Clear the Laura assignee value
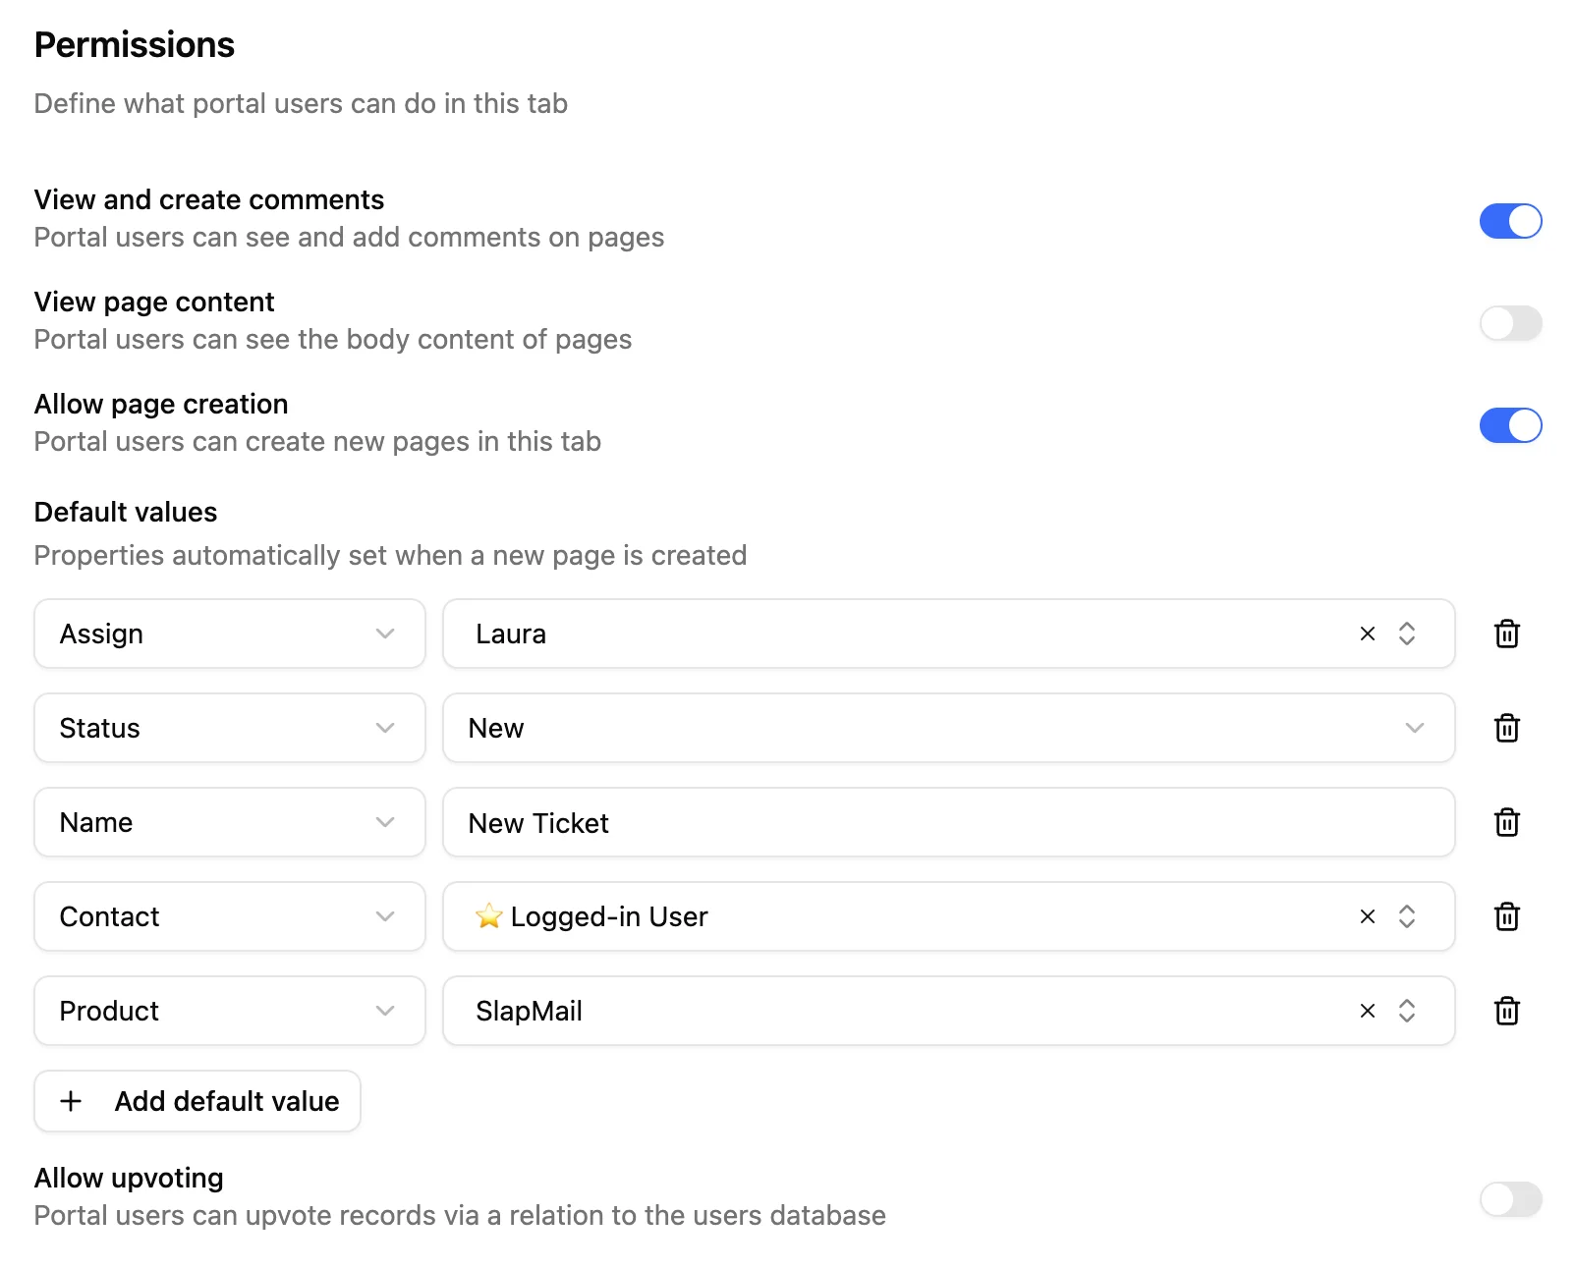The width and height of the screenshot is (1576, 1269). pos(1367,634)
